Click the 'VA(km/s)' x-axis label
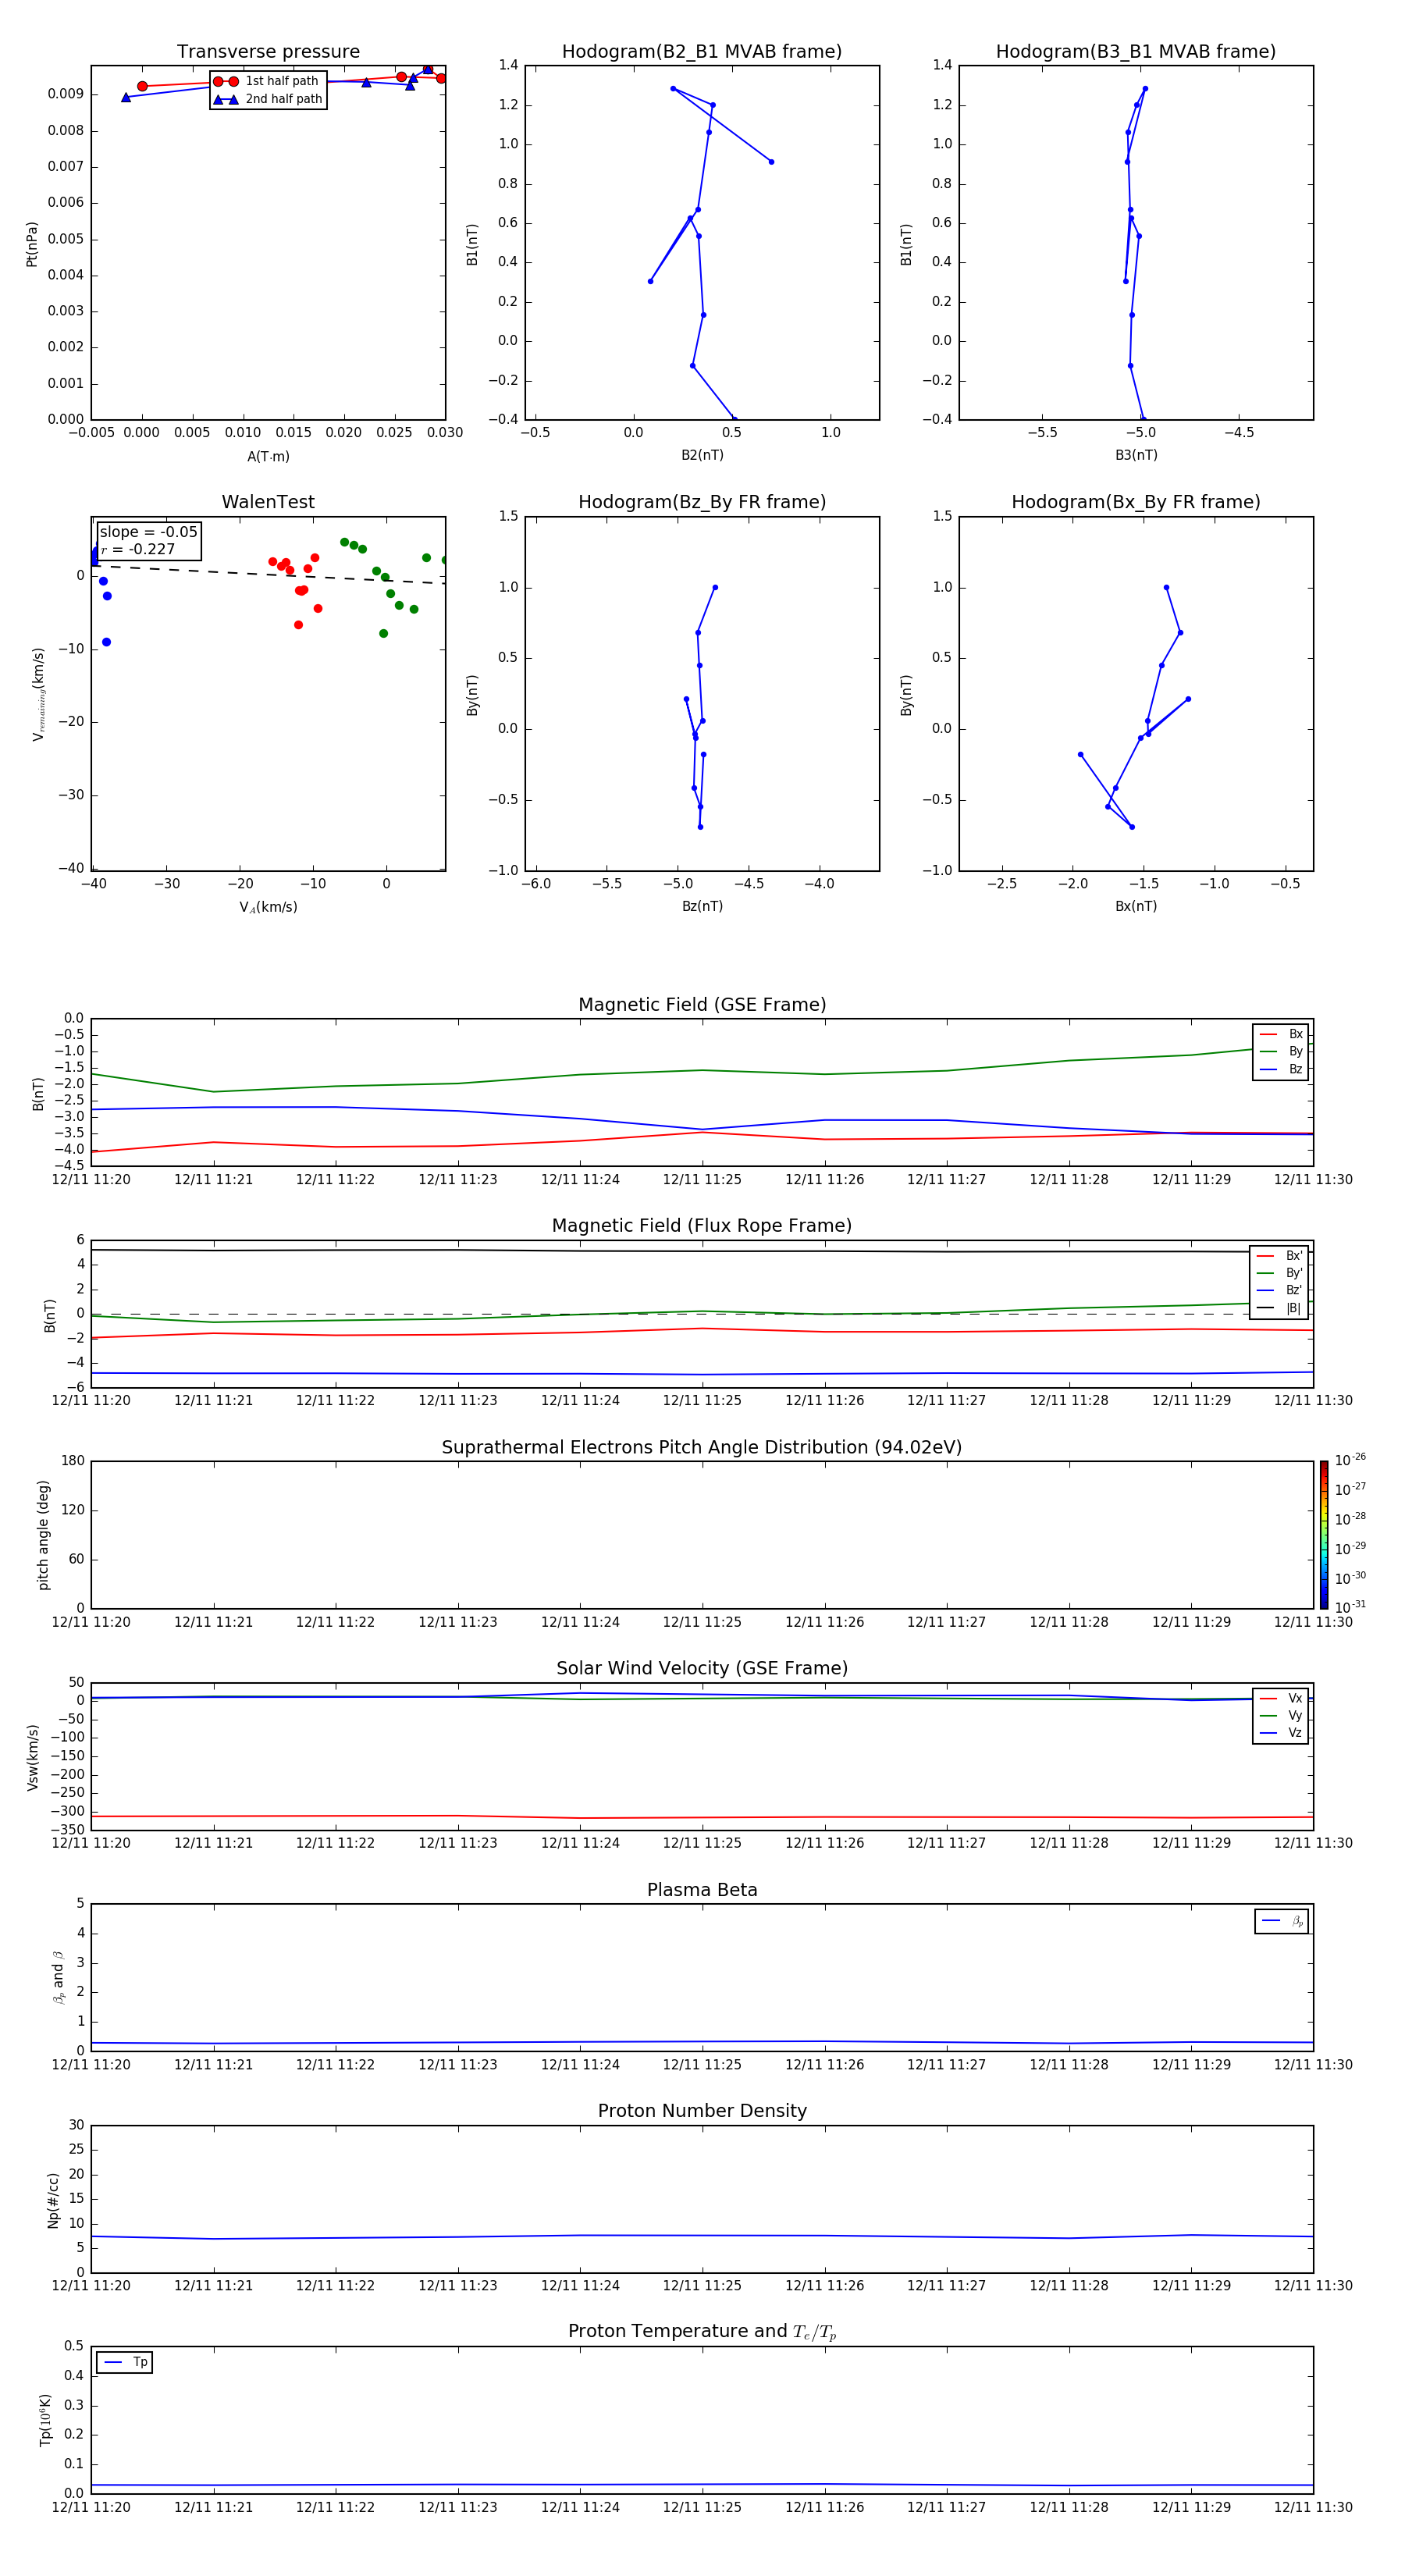 [268, 907]
